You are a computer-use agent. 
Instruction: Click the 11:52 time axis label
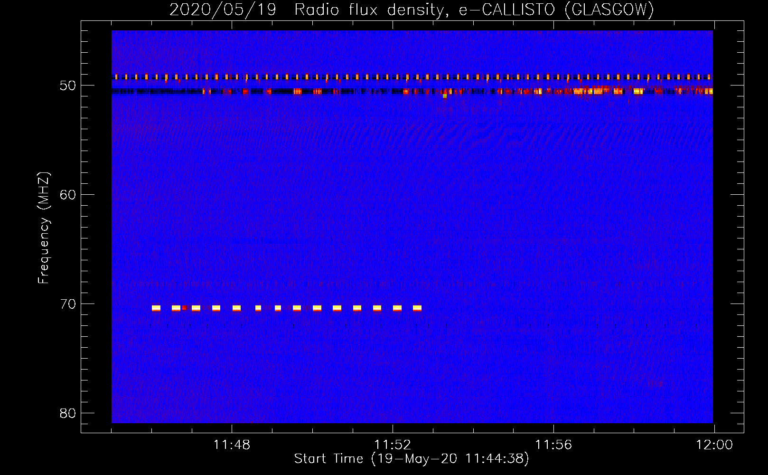pos(393,445)
